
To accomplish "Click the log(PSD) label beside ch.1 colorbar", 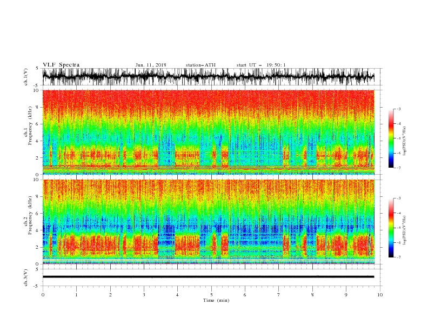I will (x=405, y=141).
